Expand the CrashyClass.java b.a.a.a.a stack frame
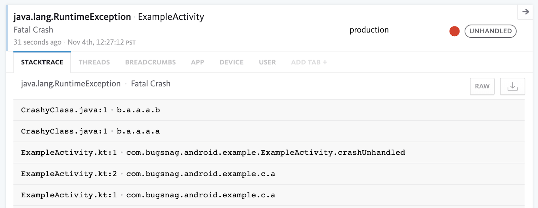This screenshot has width=538, height=208. (x=269, y=131)
